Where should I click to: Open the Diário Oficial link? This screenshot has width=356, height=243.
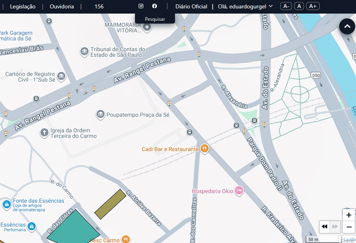coord(191,6)
